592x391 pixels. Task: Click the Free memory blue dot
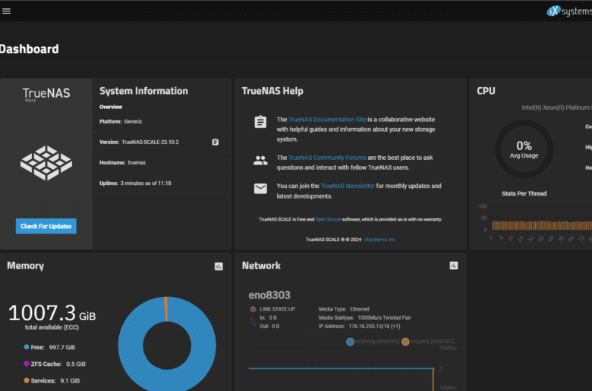[27, 347]
